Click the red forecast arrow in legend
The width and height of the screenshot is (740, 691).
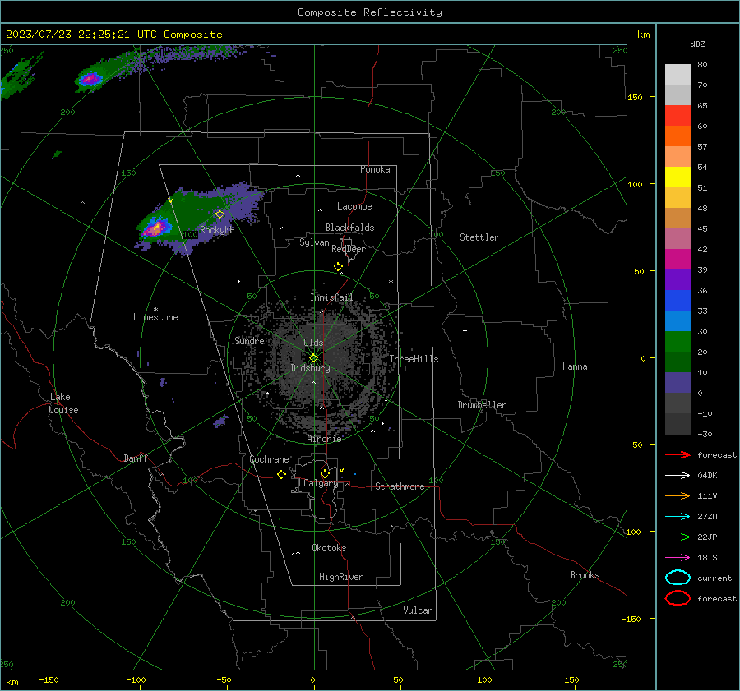coord(678,454)
